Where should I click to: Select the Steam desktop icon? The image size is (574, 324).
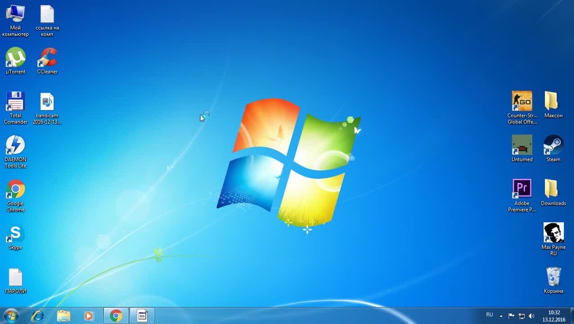pyautogui.click(x=553, y=146)
